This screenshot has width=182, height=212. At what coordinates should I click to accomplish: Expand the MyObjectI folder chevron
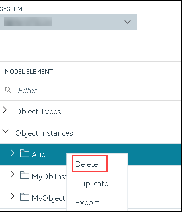pos(12,196)
